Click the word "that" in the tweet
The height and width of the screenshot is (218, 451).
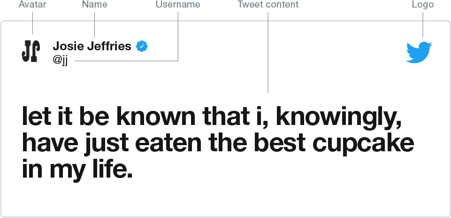pos(226,117)
